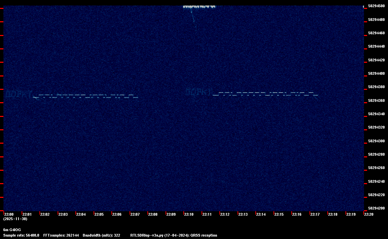The image size is (388, 239).
Task: Select the 50294480 frequency label
Action: point(376,20)
